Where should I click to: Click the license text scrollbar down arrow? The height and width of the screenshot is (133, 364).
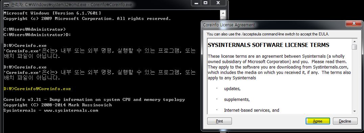(354, 111)
